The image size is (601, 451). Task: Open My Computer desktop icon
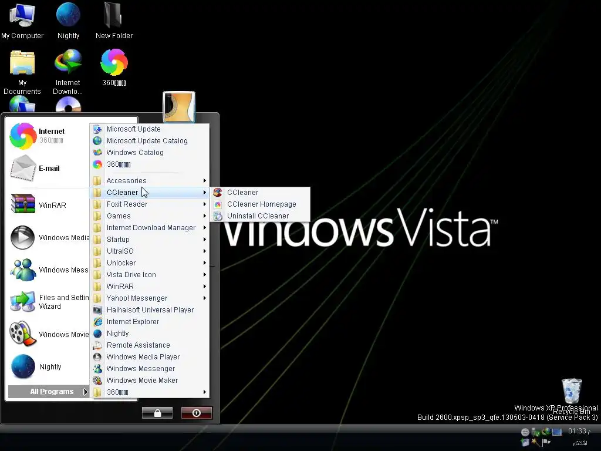(22, 21)
